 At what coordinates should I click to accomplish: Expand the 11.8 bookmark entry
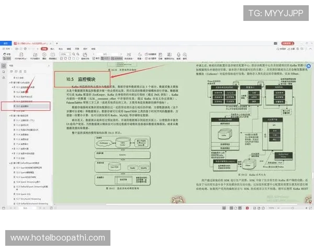[x=12, y=154]
